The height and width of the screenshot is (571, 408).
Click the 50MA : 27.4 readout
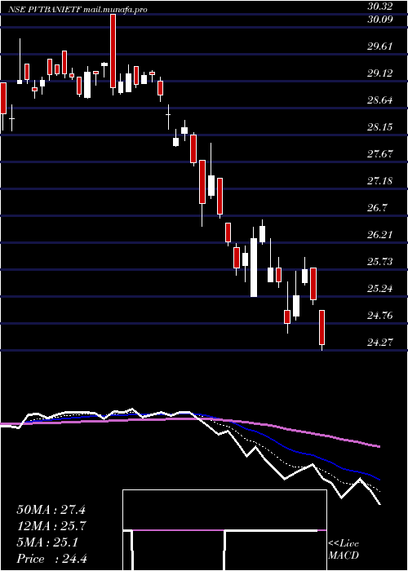(51, 510)
